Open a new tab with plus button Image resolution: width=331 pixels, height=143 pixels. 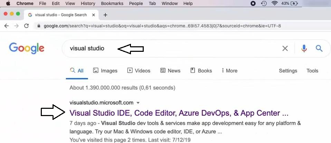[105, 15]
